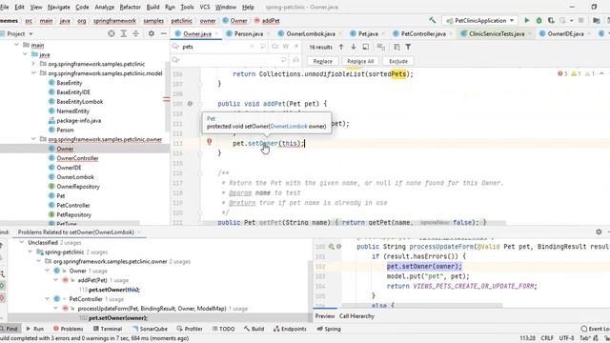The width and height of the screenshot is (610, 343).
Task: Go to previous search occurrence arrow
Action: click(x=341, y=47)
